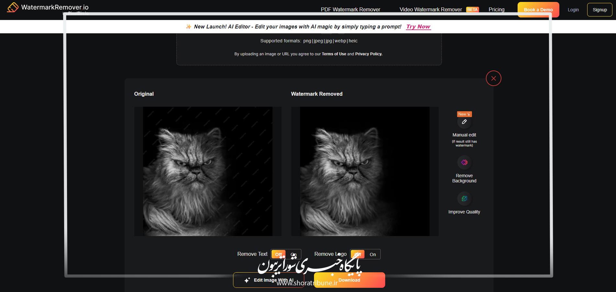The height and width of the screenshot is (292, 616).
Task: Close the result panel with red X
Action: [x=493, y=78]
